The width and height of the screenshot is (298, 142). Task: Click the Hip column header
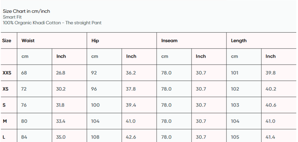pos(95,41)
